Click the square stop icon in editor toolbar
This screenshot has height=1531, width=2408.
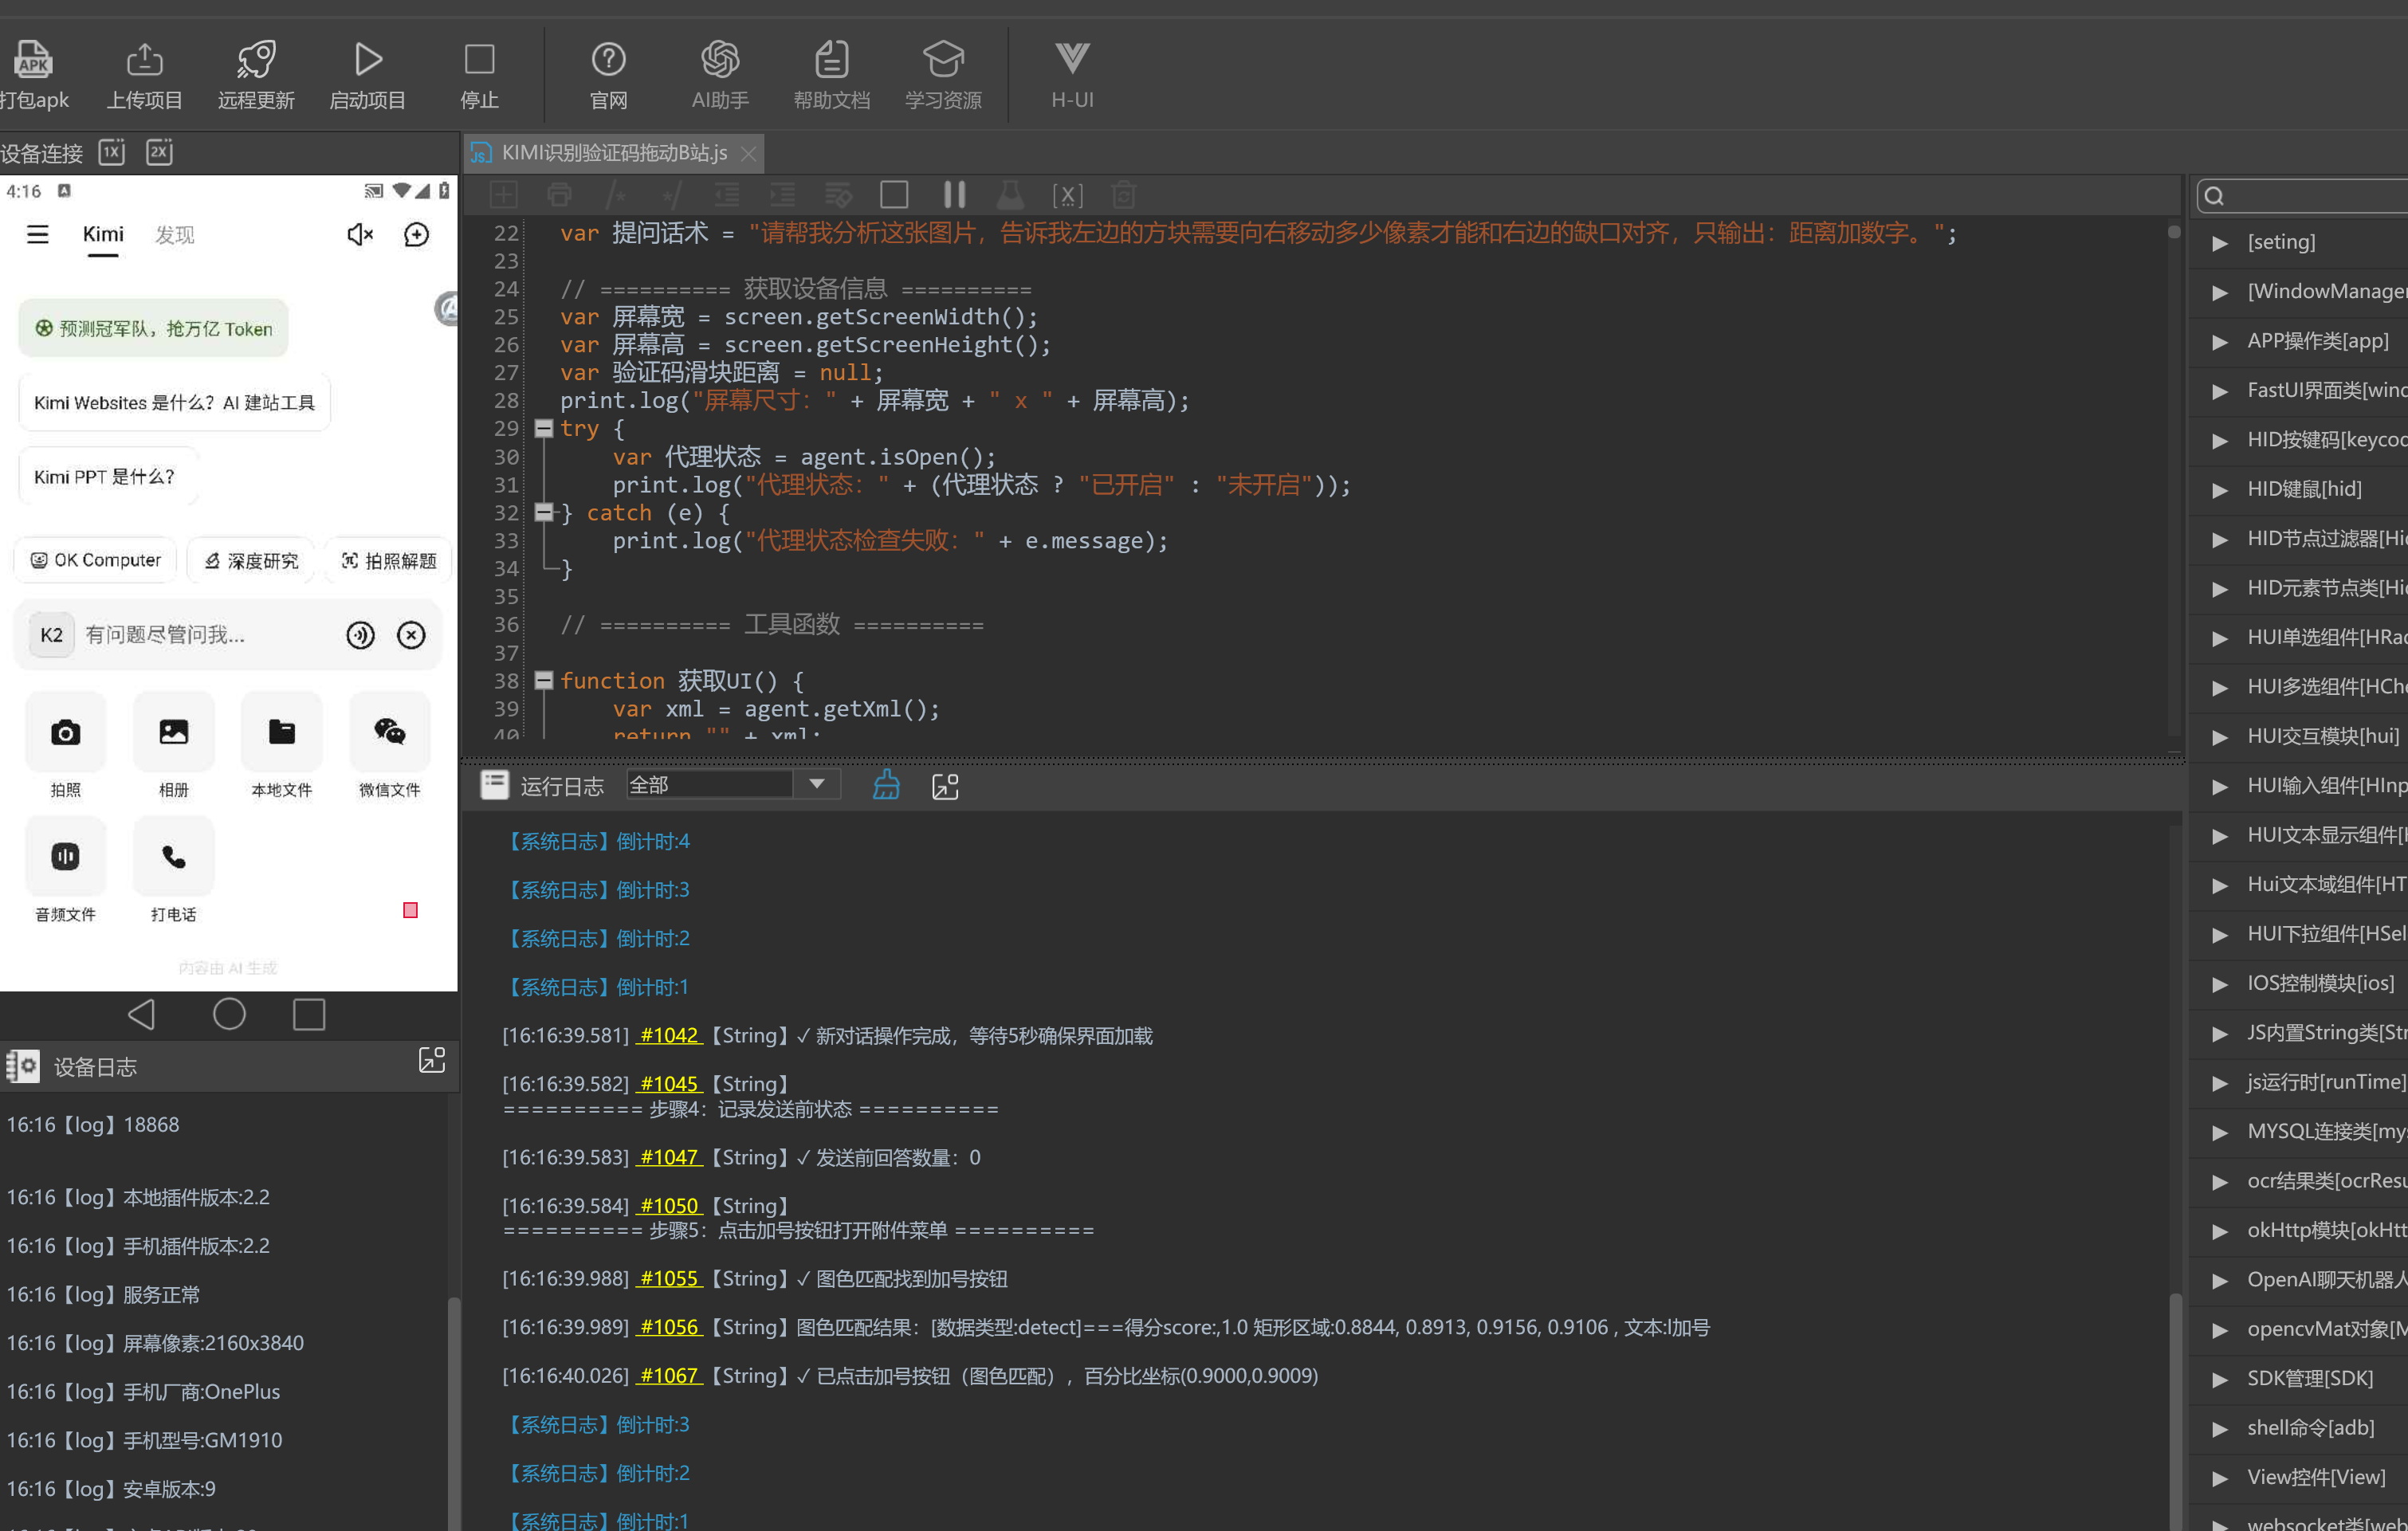(894, 194)
